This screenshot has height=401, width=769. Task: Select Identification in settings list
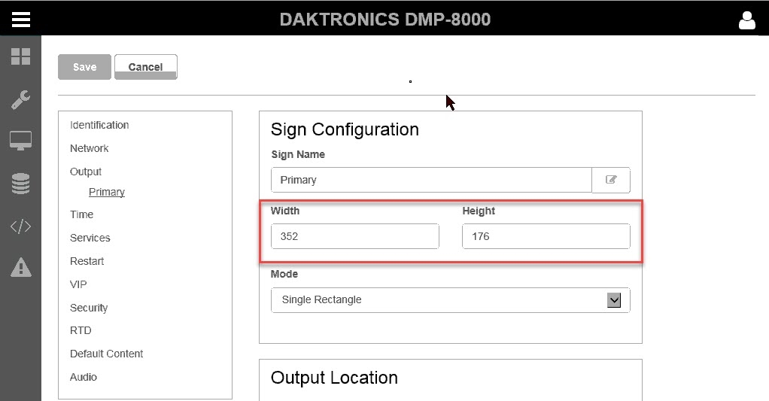[99, 125]
